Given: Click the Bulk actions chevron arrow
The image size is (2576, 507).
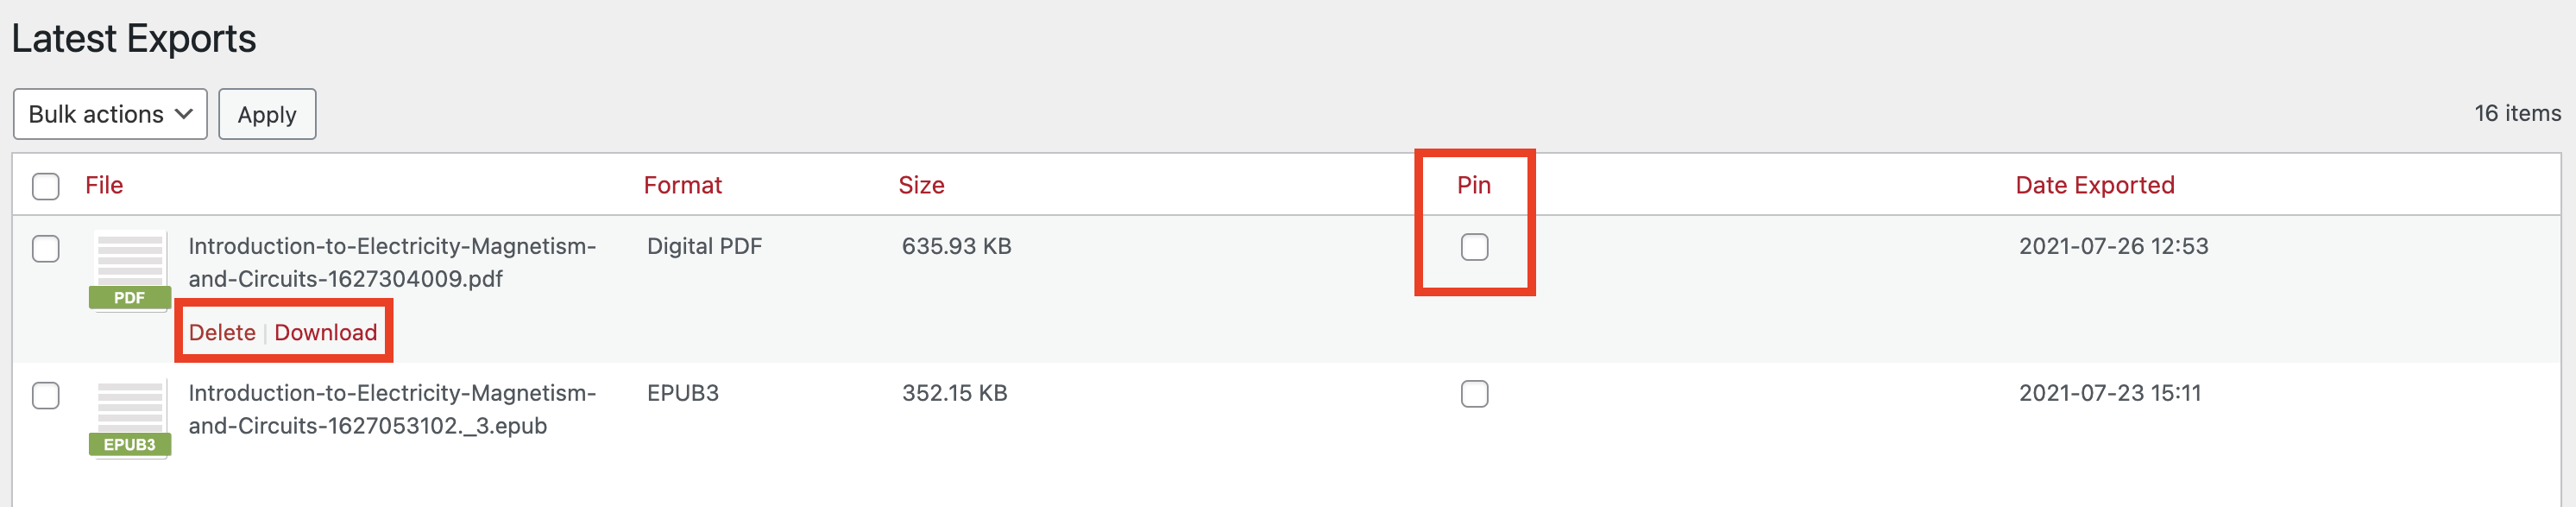Looking at the screenshot, I should 183,114.
